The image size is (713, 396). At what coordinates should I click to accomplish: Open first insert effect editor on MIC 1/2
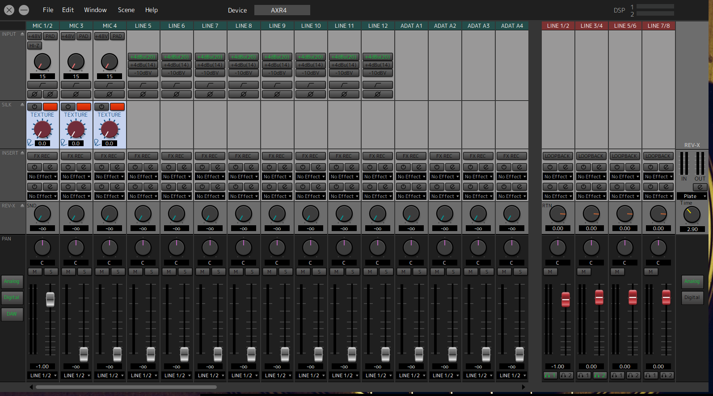50,167
